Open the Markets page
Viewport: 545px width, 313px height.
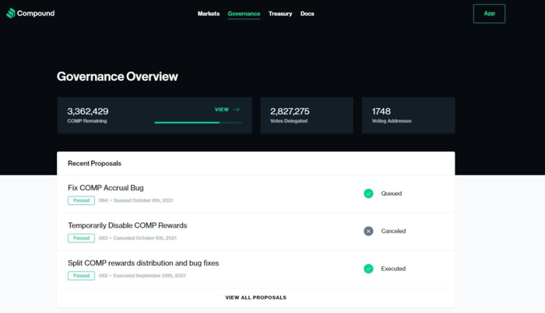(x=209, y=13)
